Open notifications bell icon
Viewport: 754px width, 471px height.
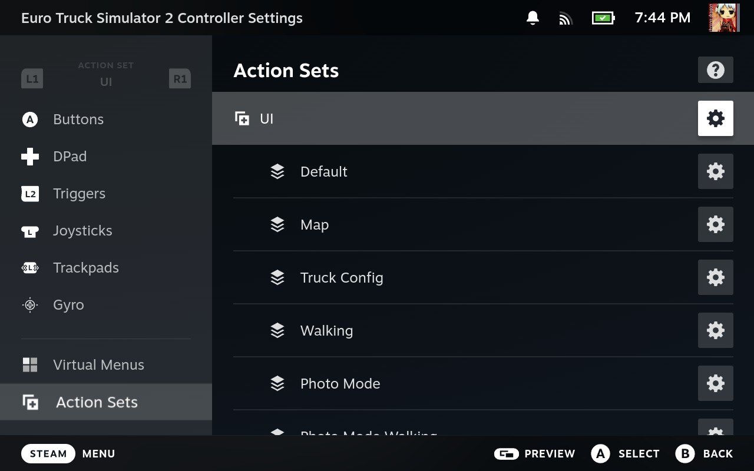pos(533,18)
